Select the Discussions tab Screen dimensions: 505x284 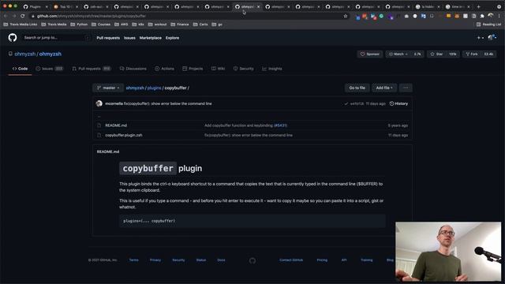133,69
